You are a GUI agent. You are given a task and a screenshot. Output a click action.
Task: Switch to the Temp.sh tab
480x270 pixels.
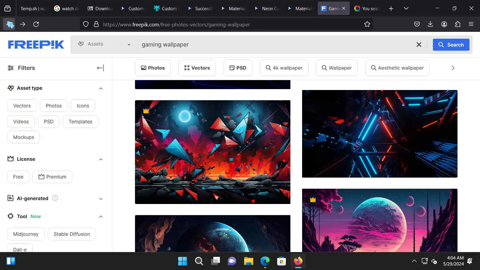(x=33, y=9)
